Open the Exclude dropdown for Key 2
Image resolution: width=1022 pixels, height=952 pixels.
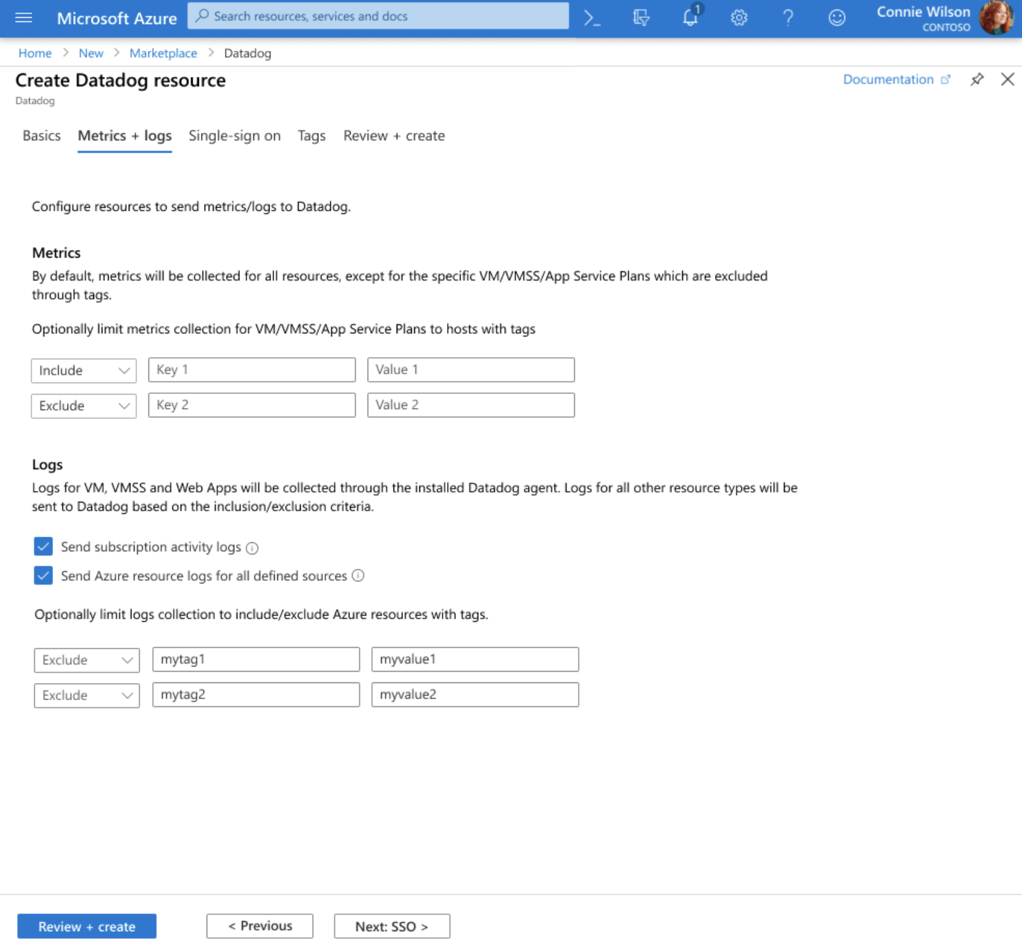[x=83, y=405]
